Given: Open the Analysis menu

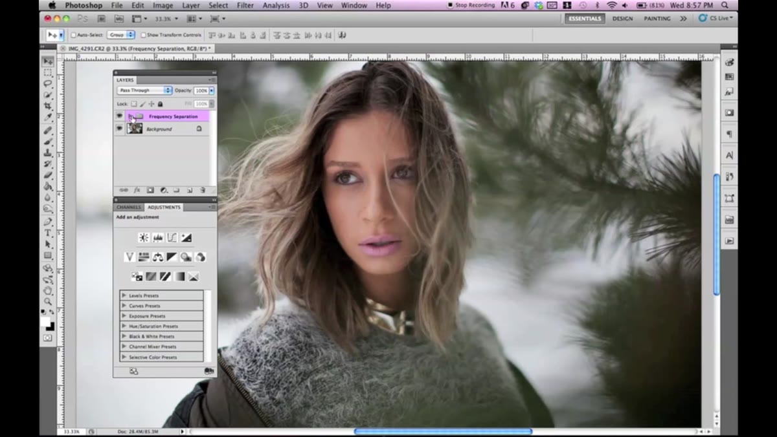Looking at the screenshot, I should pos(276,5).
